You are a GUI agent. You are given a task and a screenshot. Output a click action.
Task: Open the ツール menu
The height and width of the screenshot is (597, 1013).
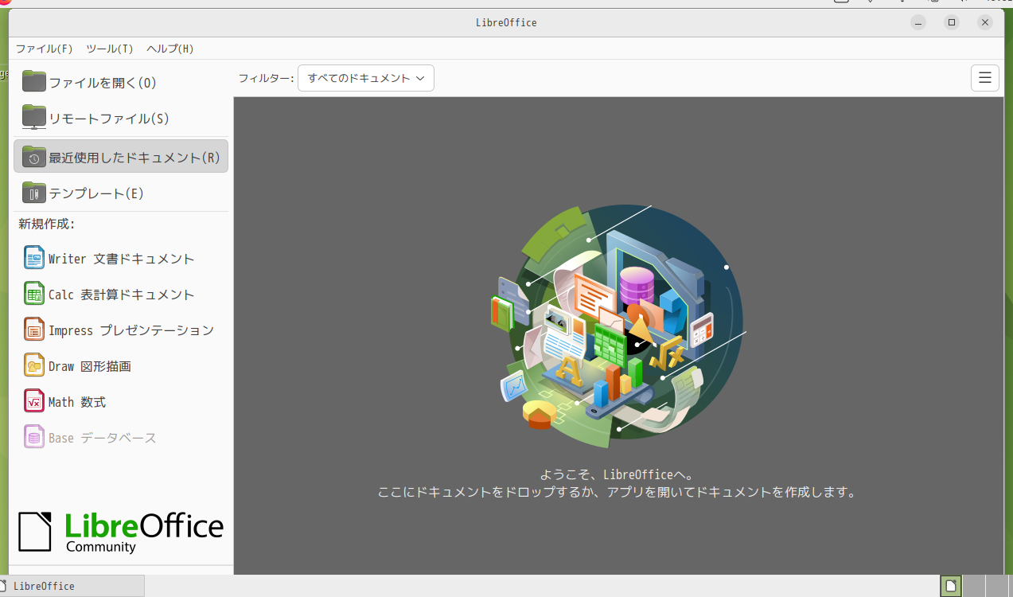[x=109, y=49]
